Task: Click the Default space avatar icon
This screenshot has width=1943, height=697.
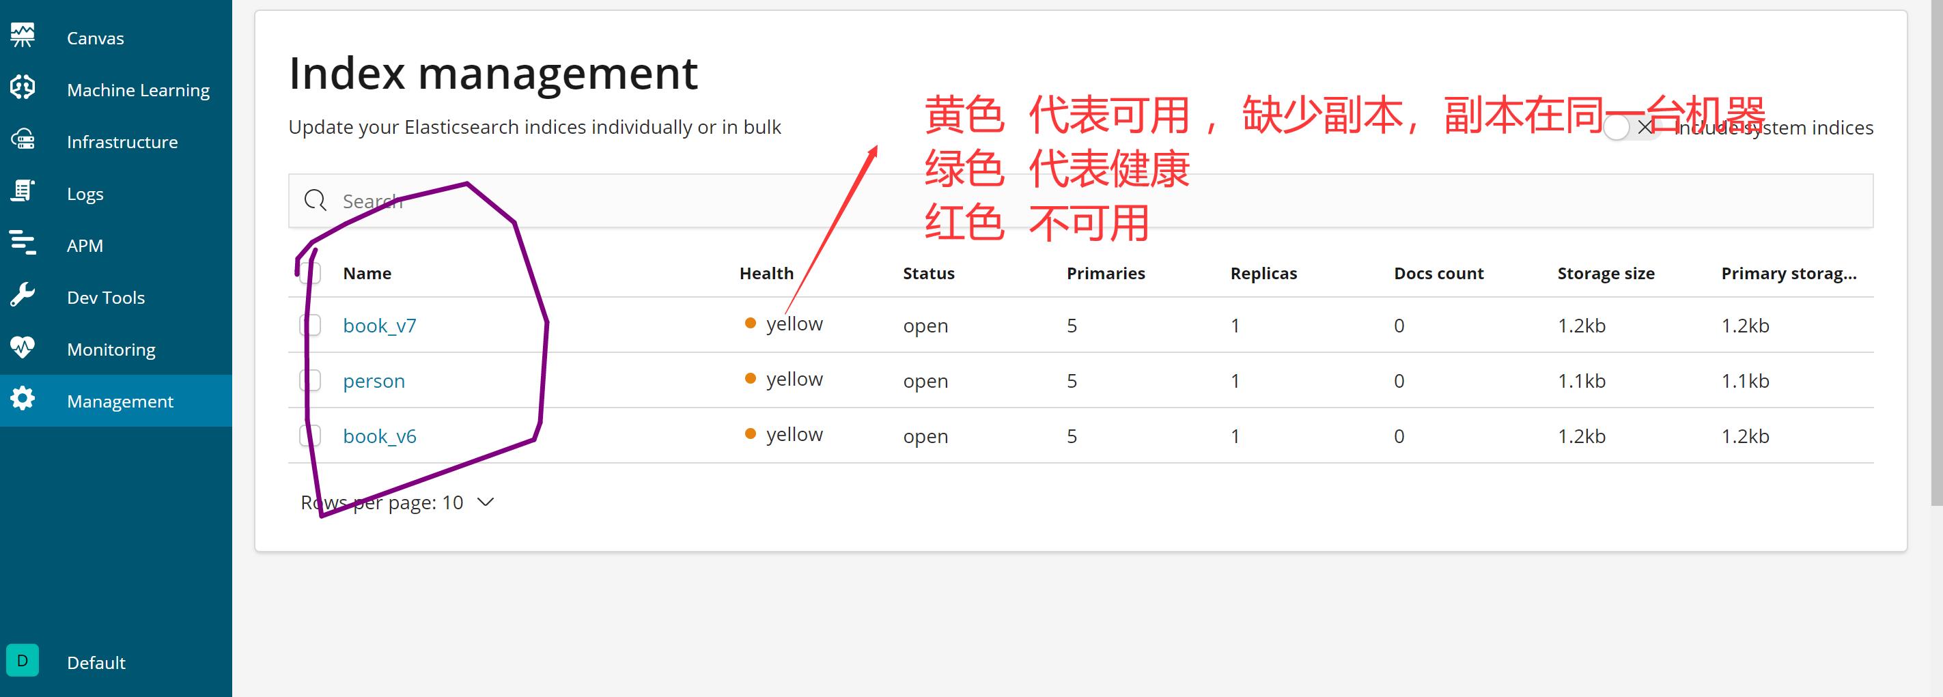Action: (x=23, y=661)
